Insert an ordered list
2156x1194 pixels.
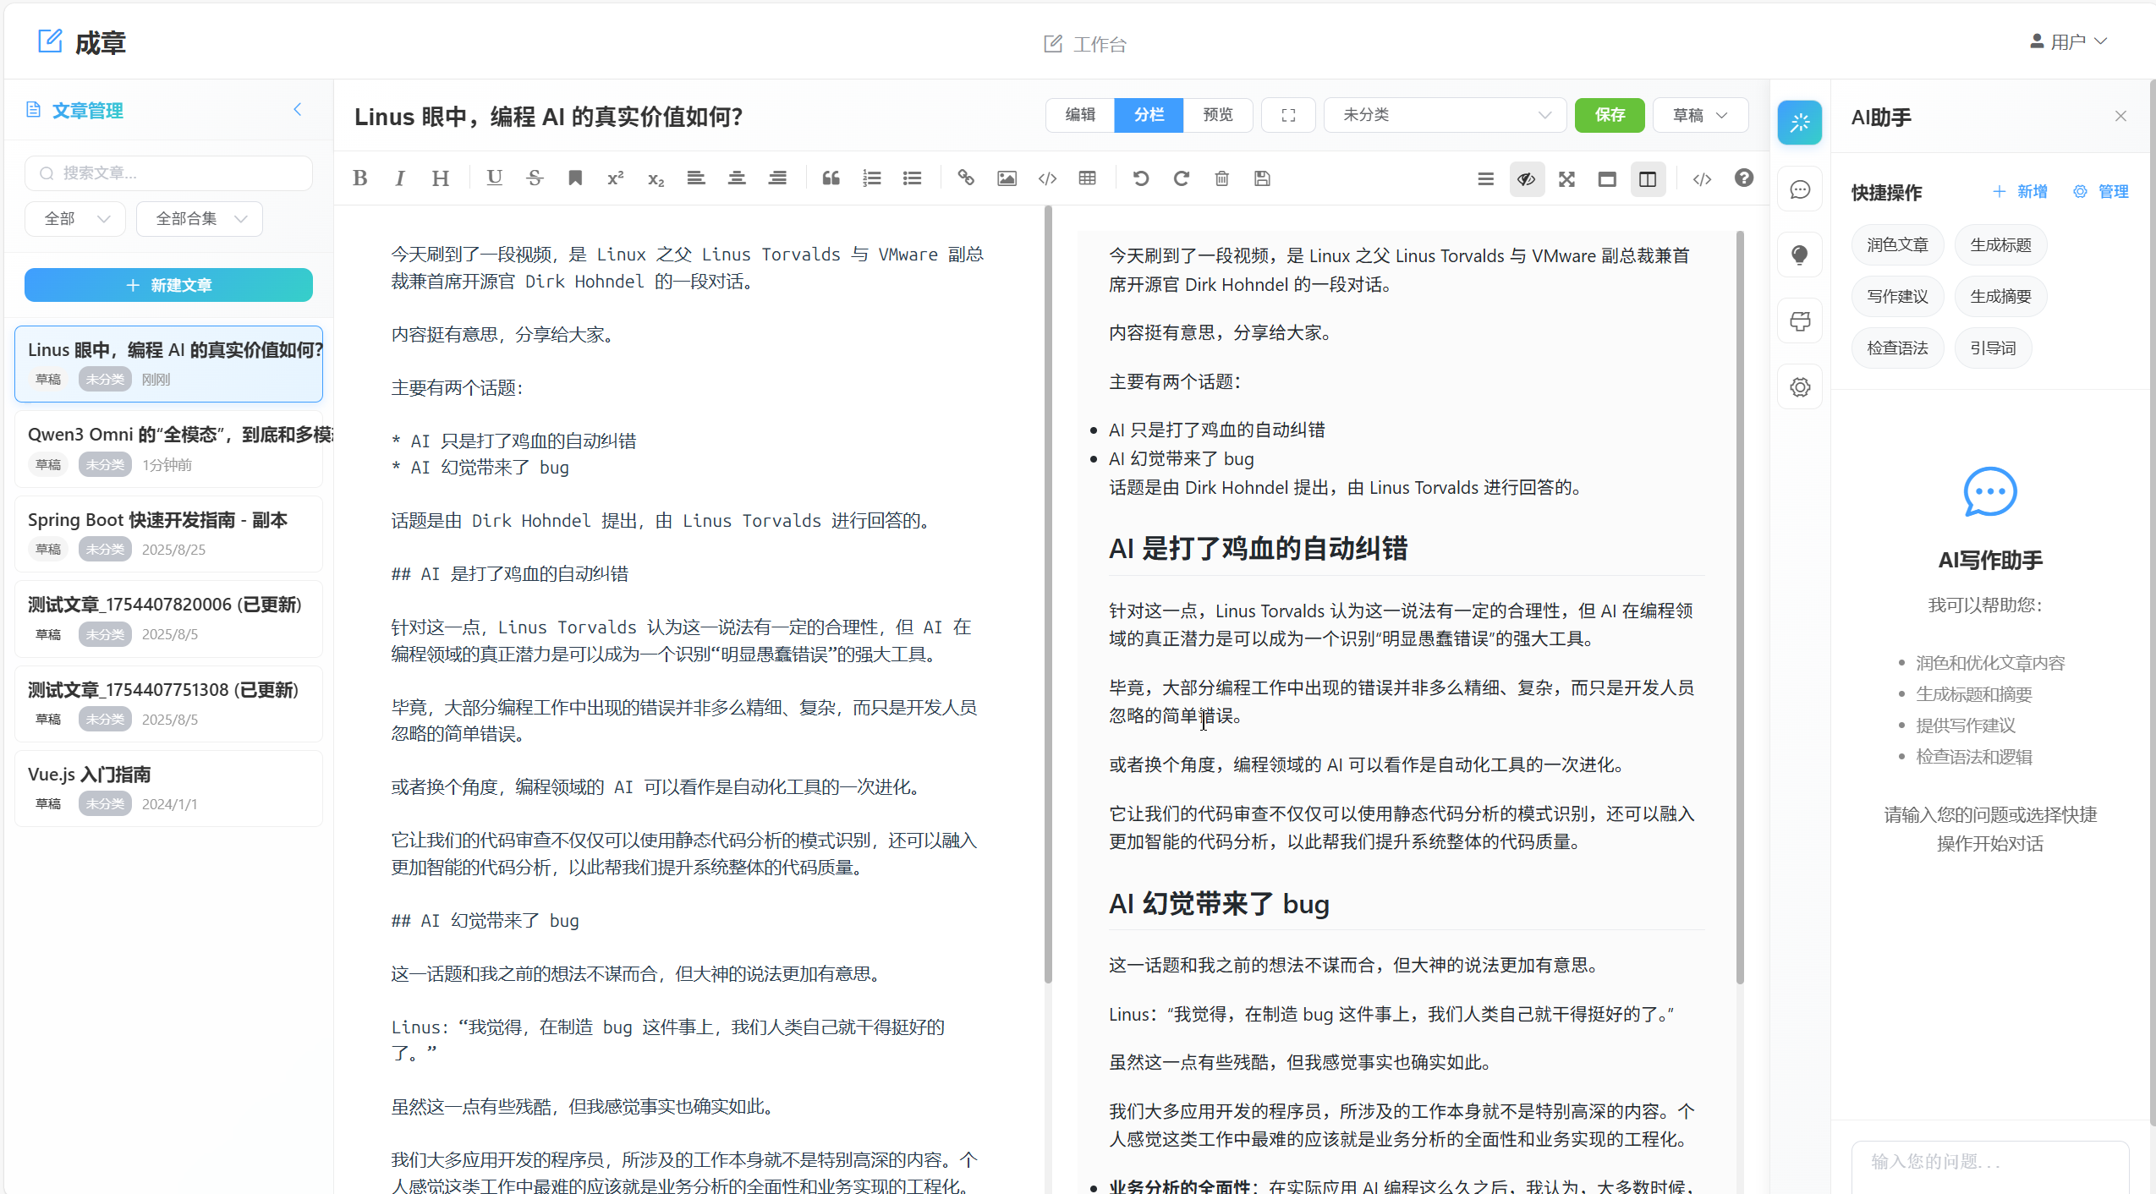pos(870,178)
